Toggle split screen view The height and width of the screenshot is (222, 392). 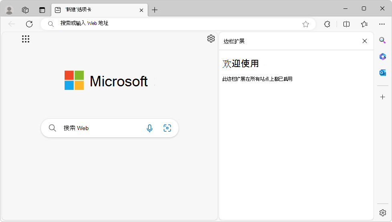click(346, 24)
